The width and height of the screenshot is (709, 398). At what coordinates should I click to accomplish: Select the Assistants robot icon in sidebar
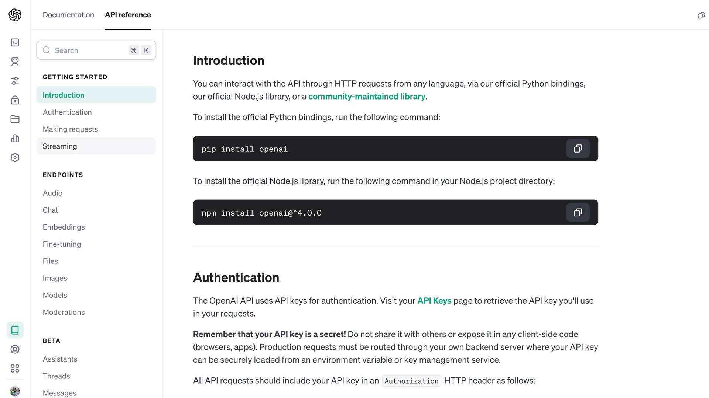15,62
